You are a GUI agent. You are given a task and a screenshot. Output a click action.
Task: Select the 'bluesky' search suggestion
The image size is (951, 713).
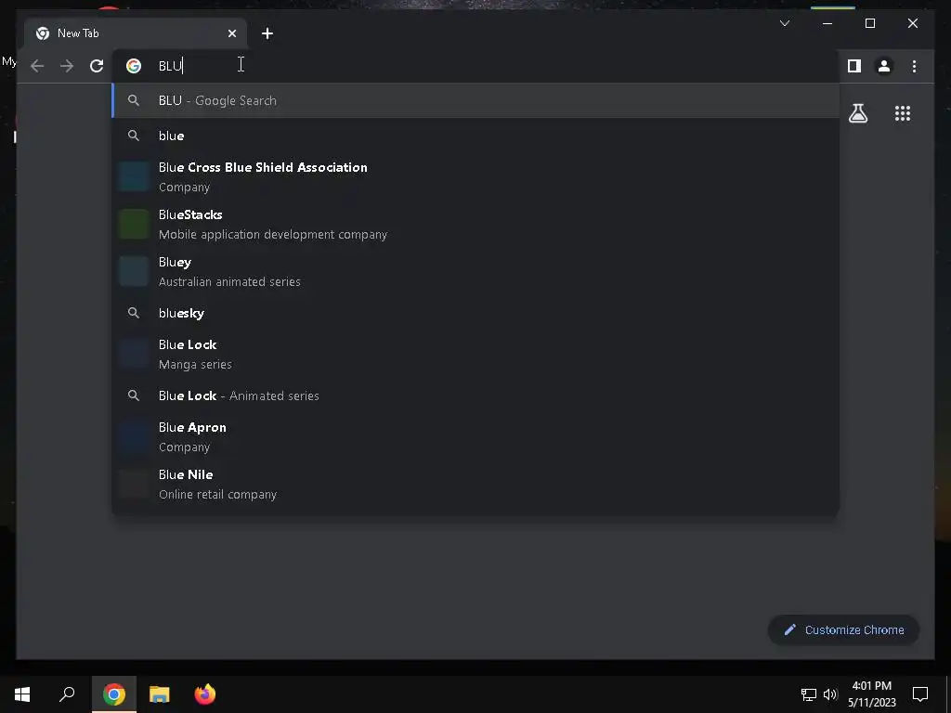(476, 313)
